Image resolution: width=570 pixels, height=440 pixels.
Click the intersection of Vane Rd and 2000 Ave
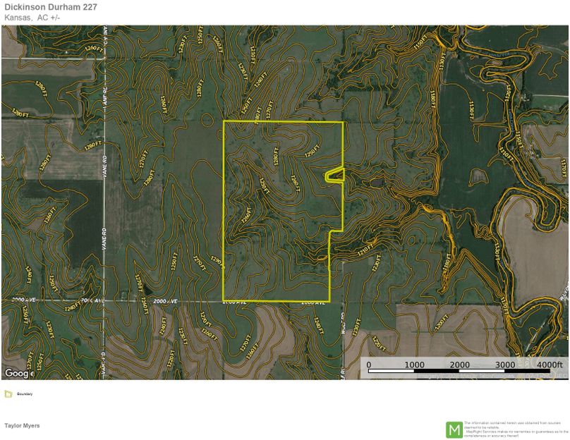[104, 301]
